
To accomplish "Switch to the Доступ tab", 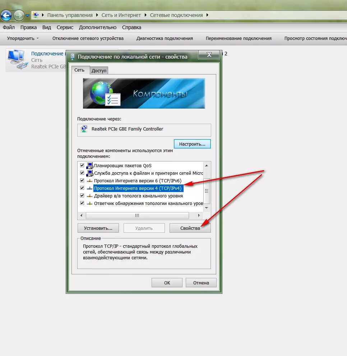I will [99, 70].
